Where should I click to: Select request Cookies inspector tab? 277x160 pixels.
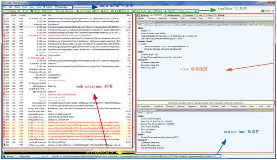[x=193, y=19]
